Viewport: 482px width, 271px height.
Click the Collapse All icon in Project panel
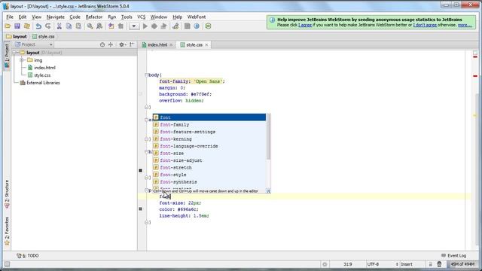point(111,45)
